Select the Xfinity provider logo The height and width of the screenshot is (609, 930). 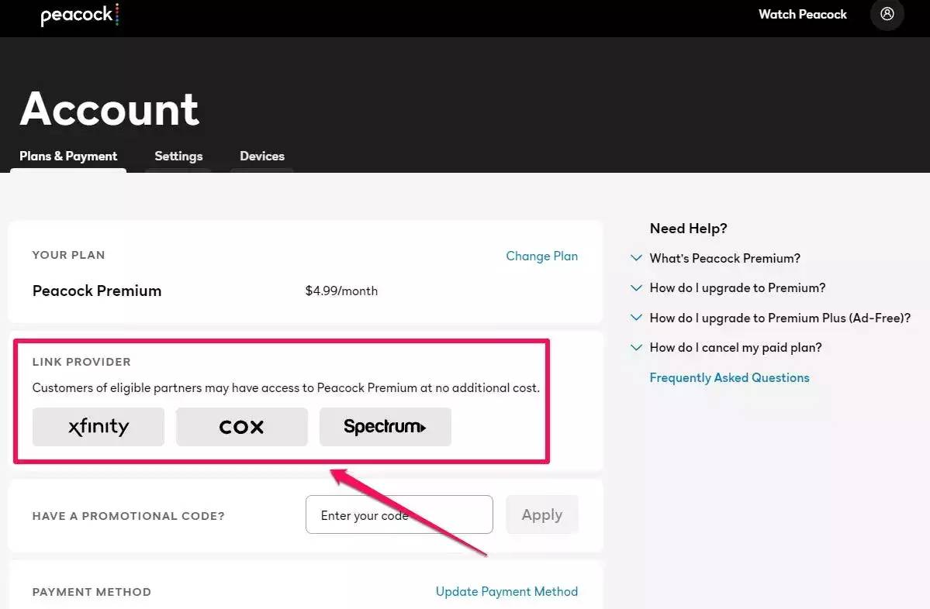[x=99, y=427]
